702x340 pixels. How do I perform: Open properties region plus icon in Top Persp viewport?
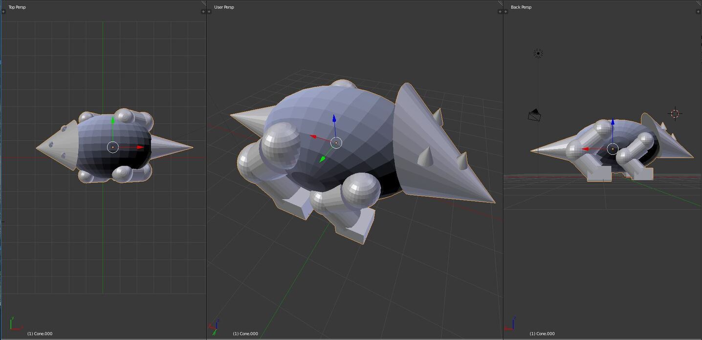[x=203, y=11]
